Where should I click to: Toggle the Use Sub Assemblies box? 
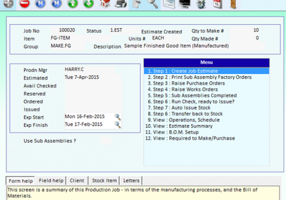[x=106, y=141]
